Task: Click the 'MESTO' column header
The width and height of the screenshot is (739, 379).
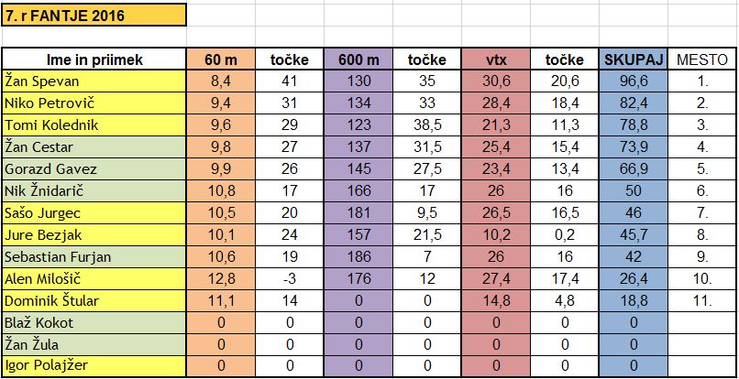Action: [702, 60]
